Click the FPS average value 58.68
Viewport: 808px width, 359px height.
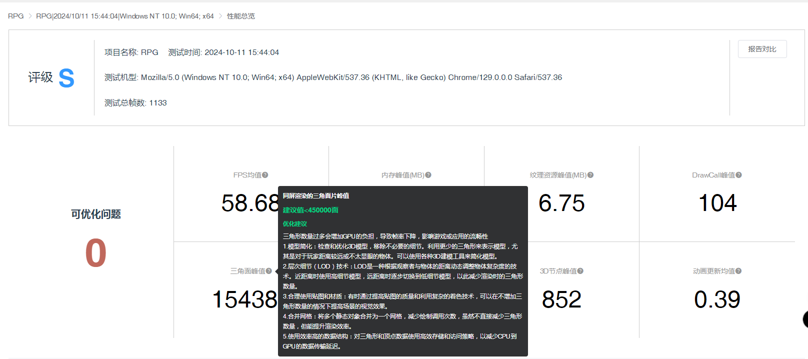(x=250, y=203)
